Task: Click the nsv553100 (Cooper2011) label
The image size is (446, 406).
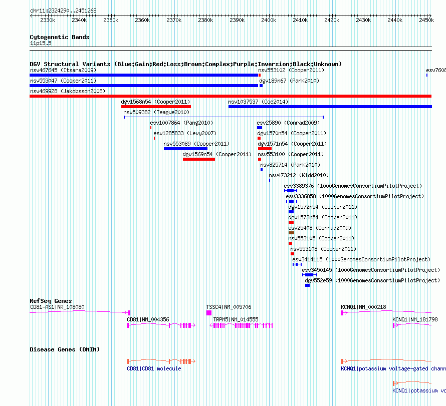Action: coord(291,154)
